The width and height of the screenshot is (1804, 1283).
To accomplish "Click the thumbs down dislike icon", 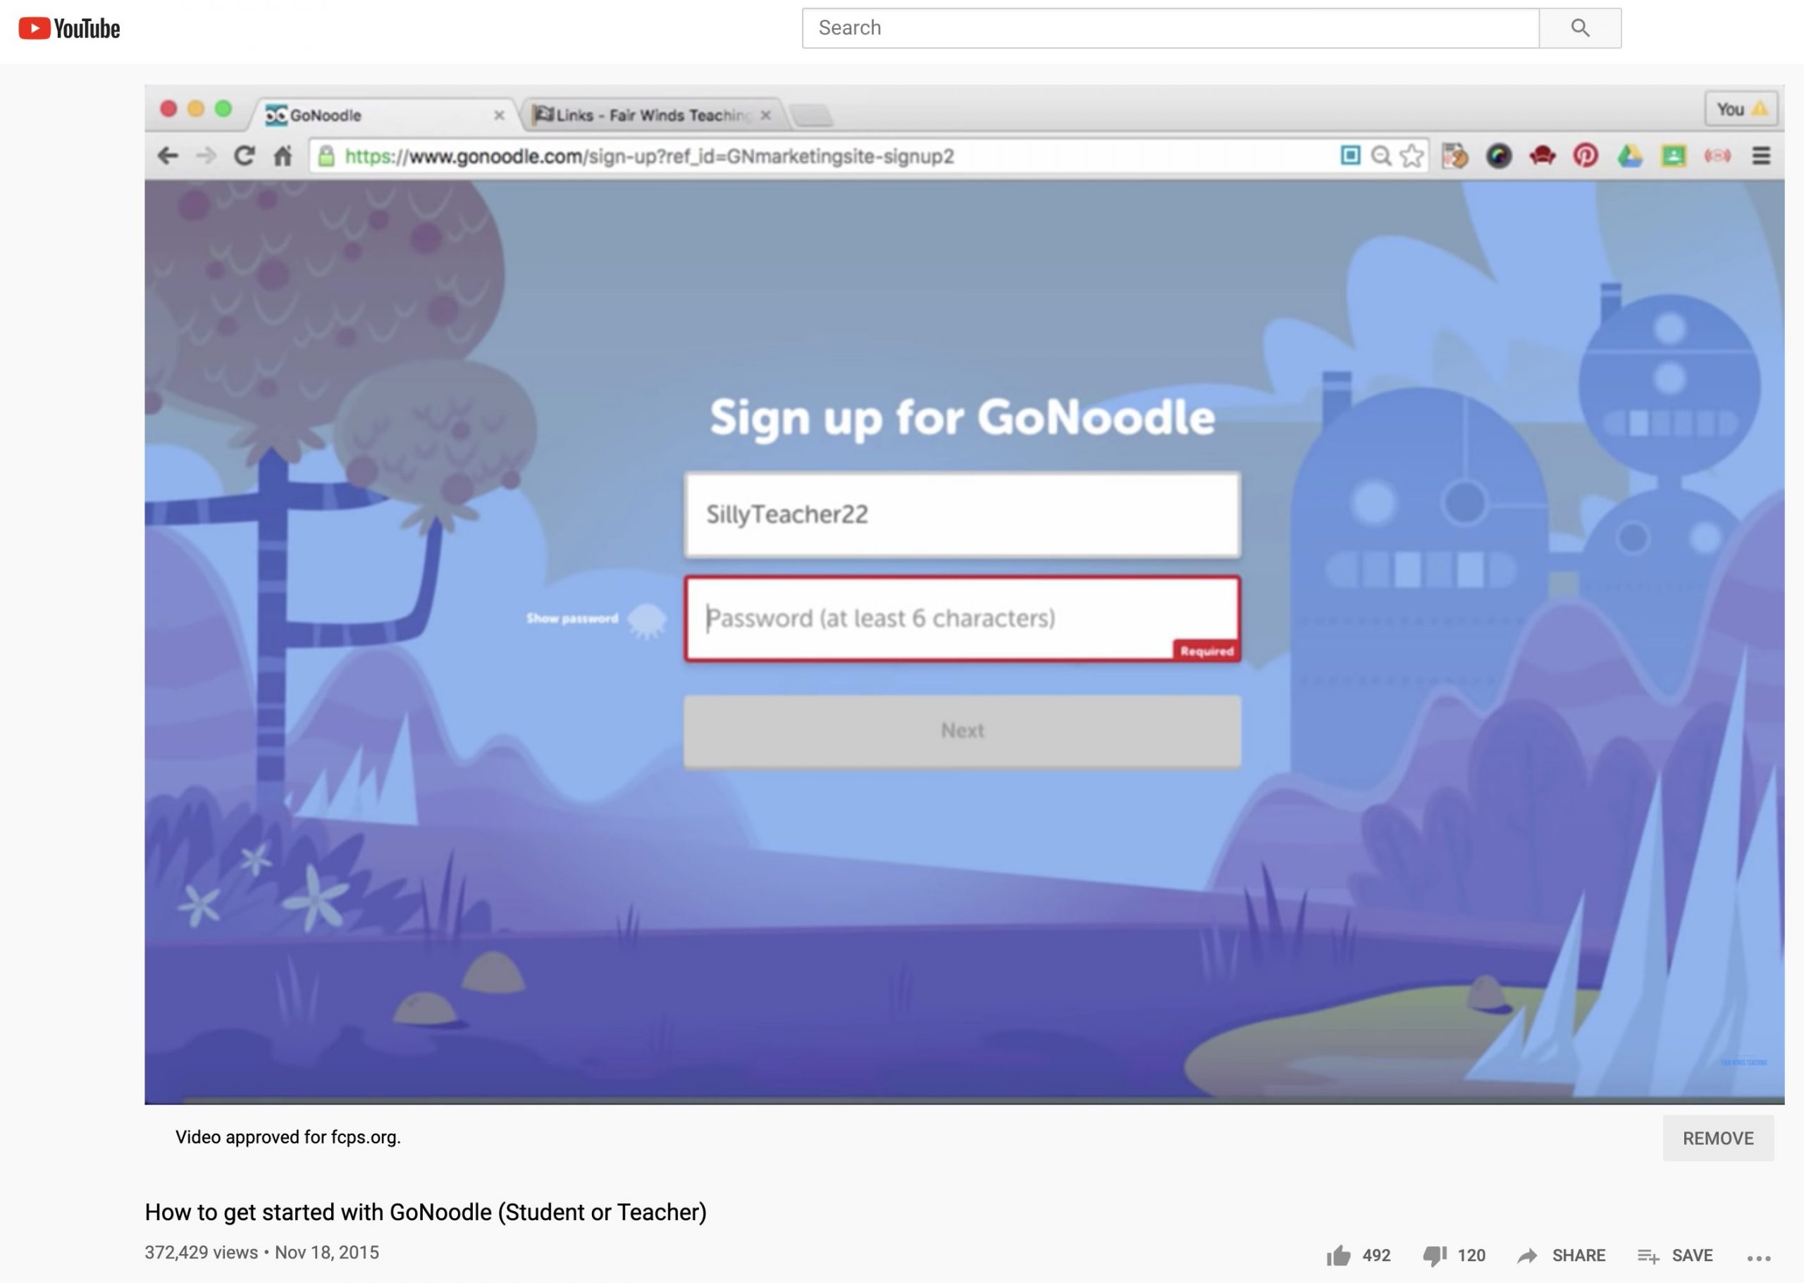I will tap(1435, 1256).
